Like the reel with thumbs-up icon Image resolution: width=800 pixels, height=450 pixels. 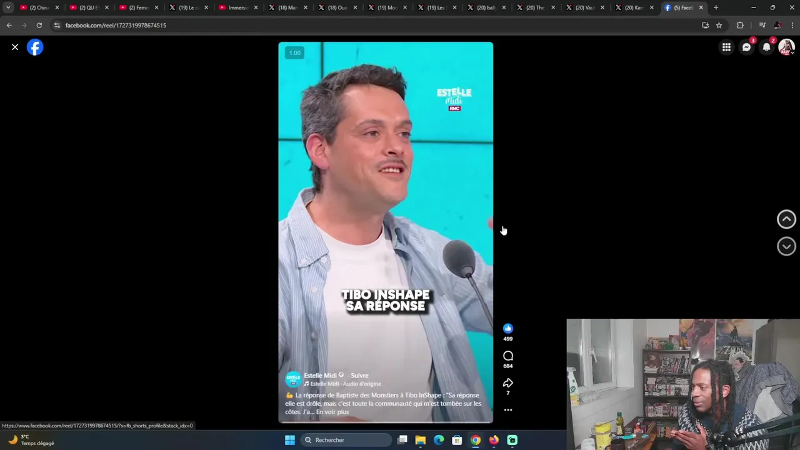[x=507, y=328]
